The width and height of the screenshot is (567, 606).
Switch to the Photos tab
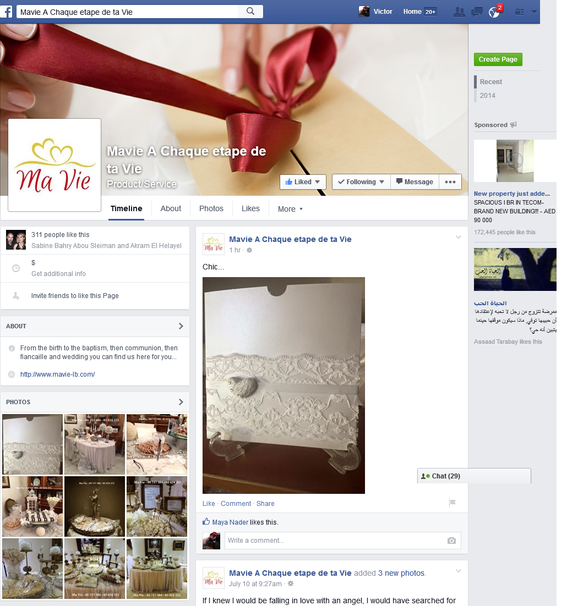(211, 209)
